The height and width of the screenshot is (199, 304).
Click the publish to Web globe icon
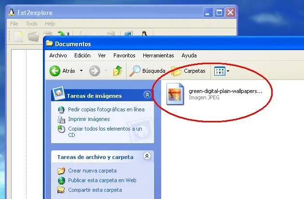pyautogui.click(x=61, y=180)
